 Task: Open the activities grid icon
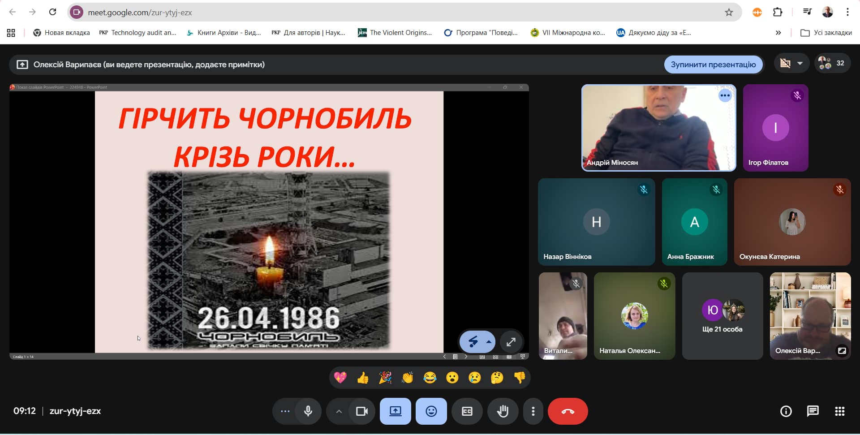point(839,411)
